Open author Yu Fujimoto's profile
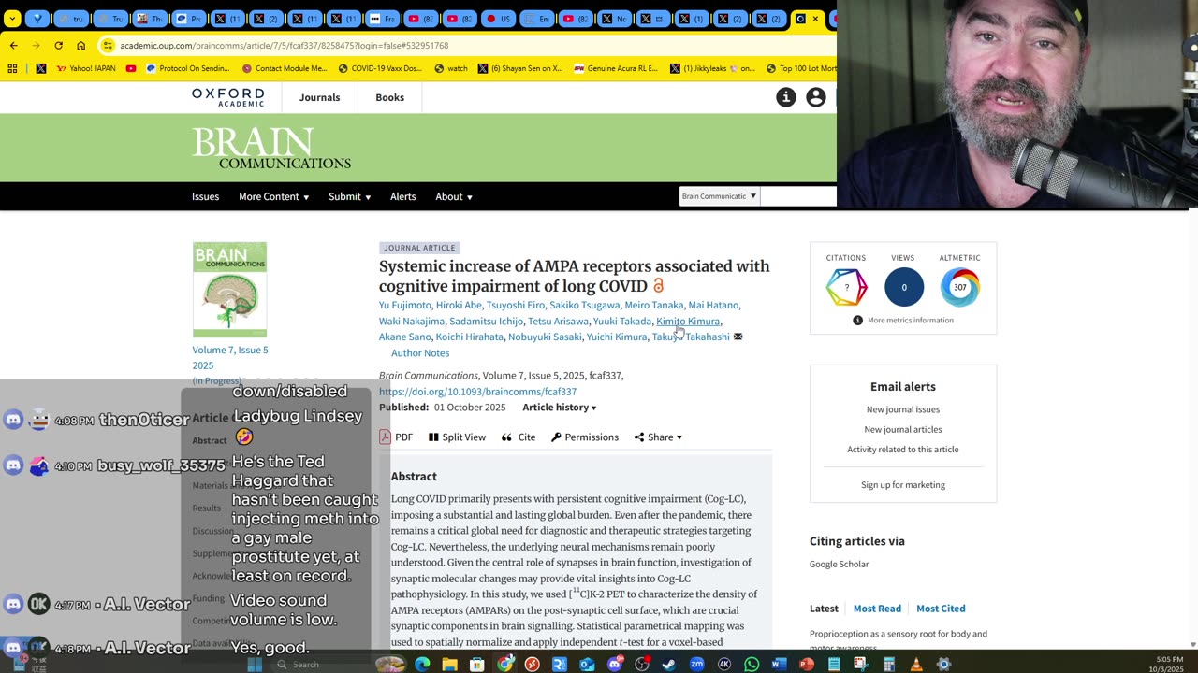Image resolution: width=1198 pixels, height=673 pixels. tap(405, 305)
